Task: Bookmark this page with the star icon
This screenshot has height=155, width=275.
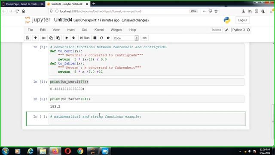Action: 216,11
